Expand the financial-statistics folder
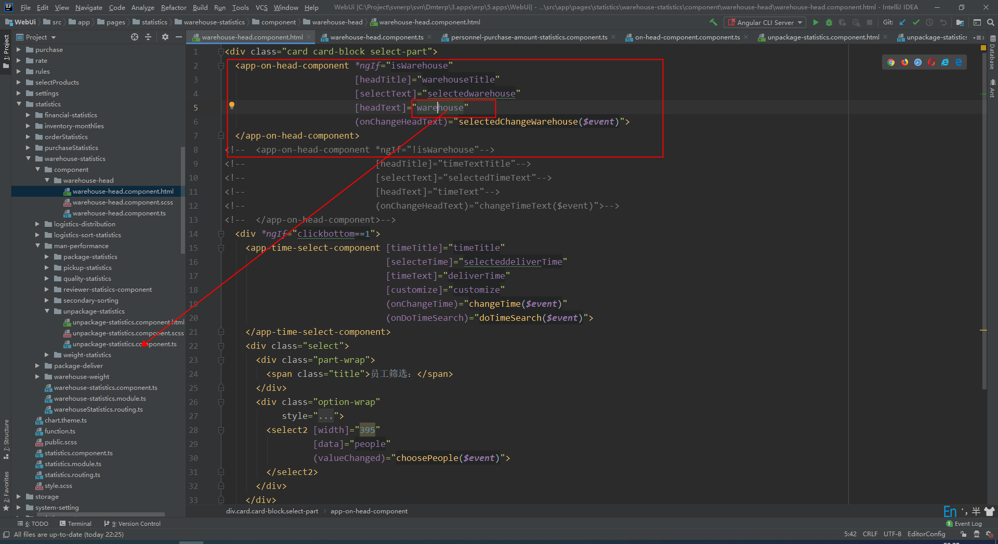The height and width of the screenshot is (544, 998). point(28,115)
